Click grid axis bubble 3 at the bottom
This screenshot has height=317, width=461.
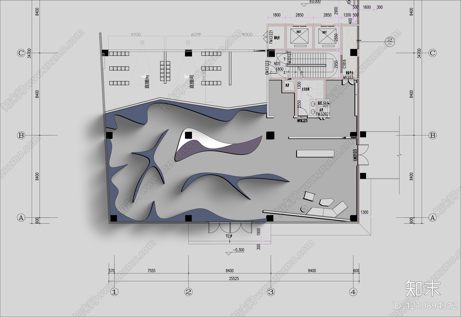pyautogui.click(x=271, y=292)
